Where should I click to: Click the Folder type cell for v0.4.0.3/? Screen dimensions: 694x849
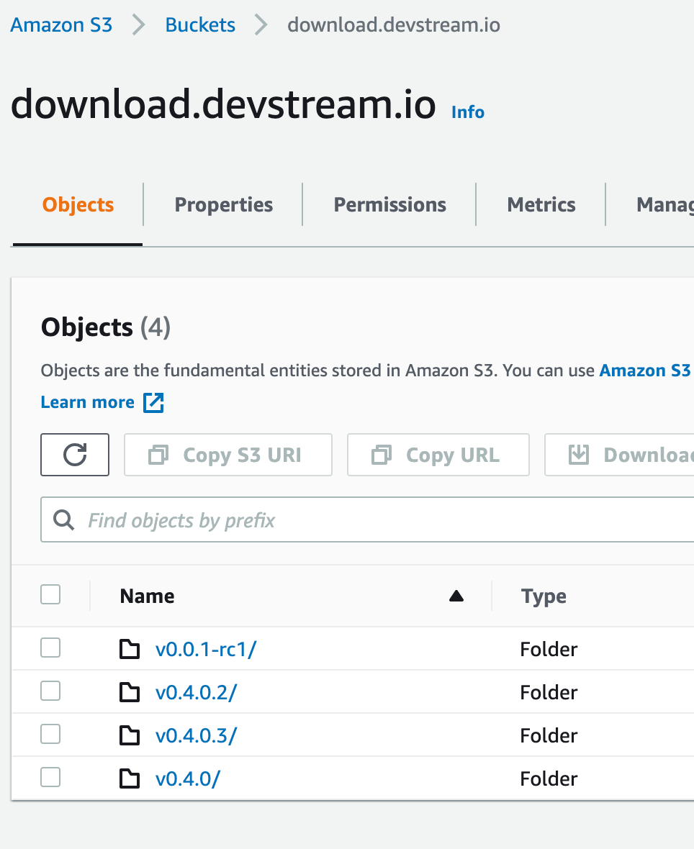(549, 736)
